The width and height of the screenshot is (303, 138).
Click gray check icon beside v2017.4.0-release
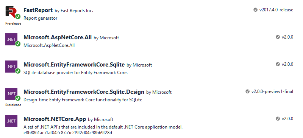point(255,10)
